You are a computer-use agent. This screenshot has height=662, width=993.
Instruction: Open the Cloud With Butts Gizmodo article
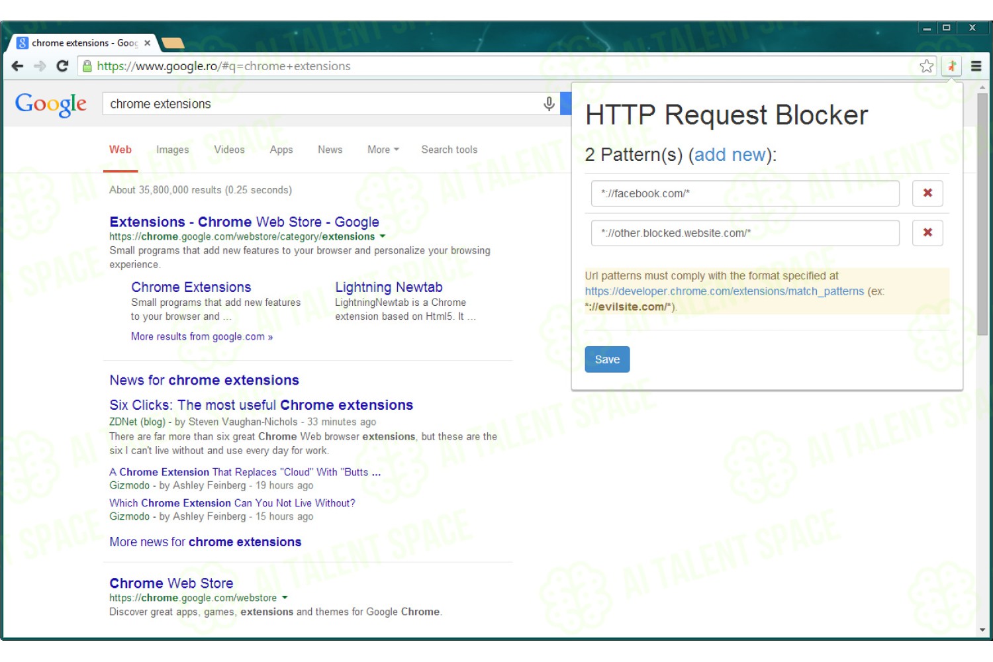[x=245, y=472]
